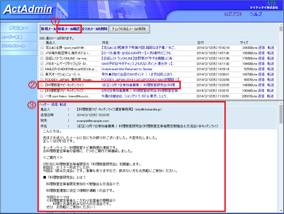Click recipient example@example.com in preview
This screenshot has height=214, width=284.
click(93, 121)
